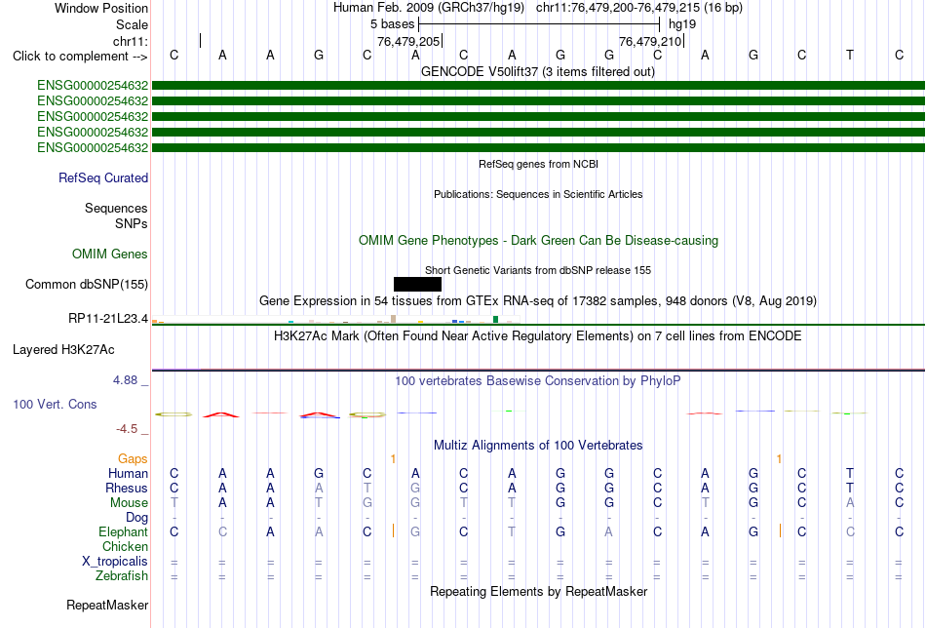
Task: Click the T base in the complement sequence row
Action: [849, 55]
